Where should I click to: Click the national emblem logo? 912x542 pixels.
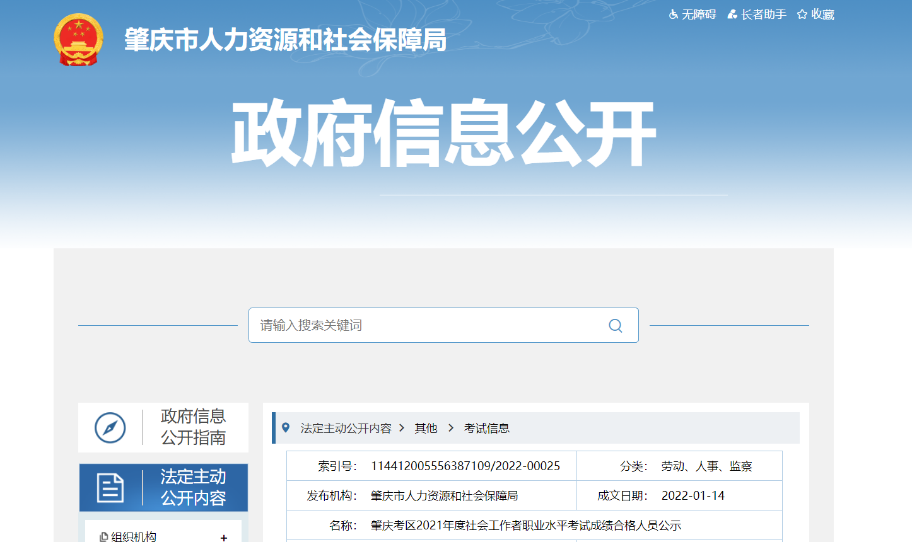(x=78, y=40)
